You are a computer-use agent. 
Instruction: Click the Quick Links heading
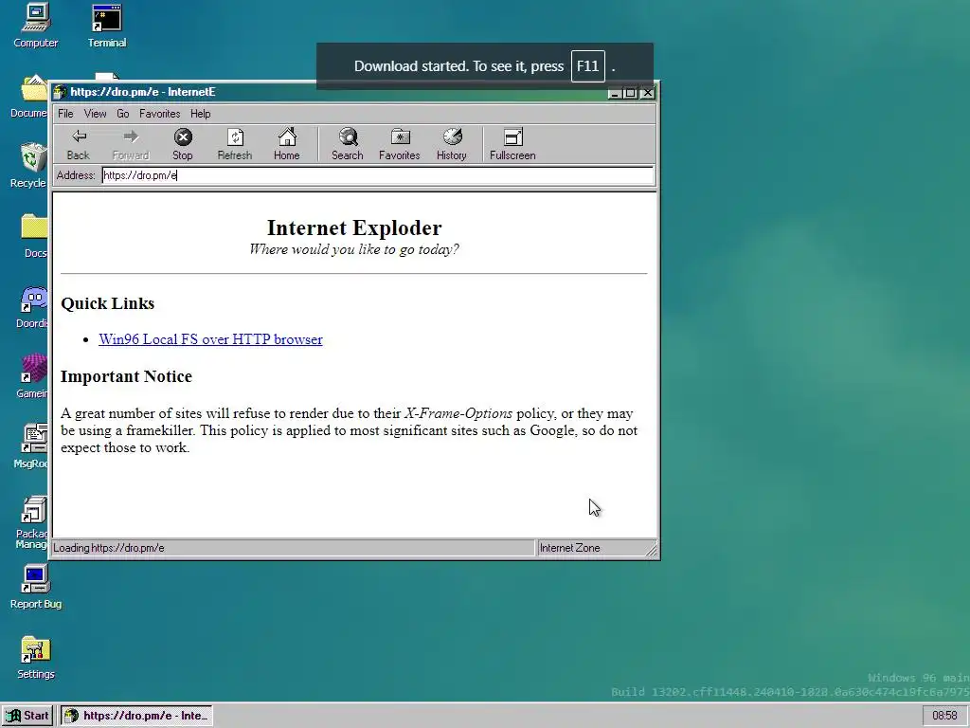point(108,303)
